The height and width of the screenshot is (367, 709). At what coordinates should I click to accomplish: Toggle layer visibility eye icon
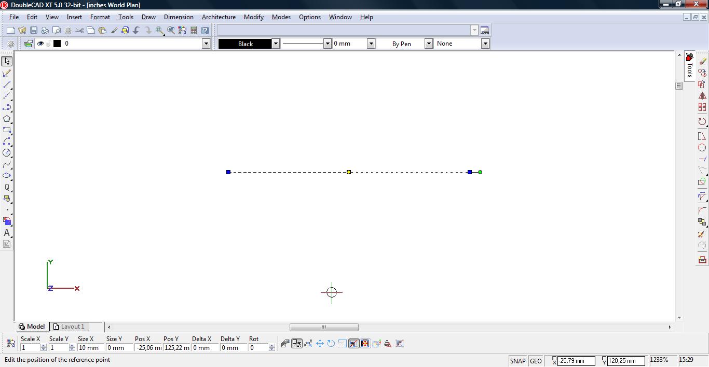[x=40, y=44]
